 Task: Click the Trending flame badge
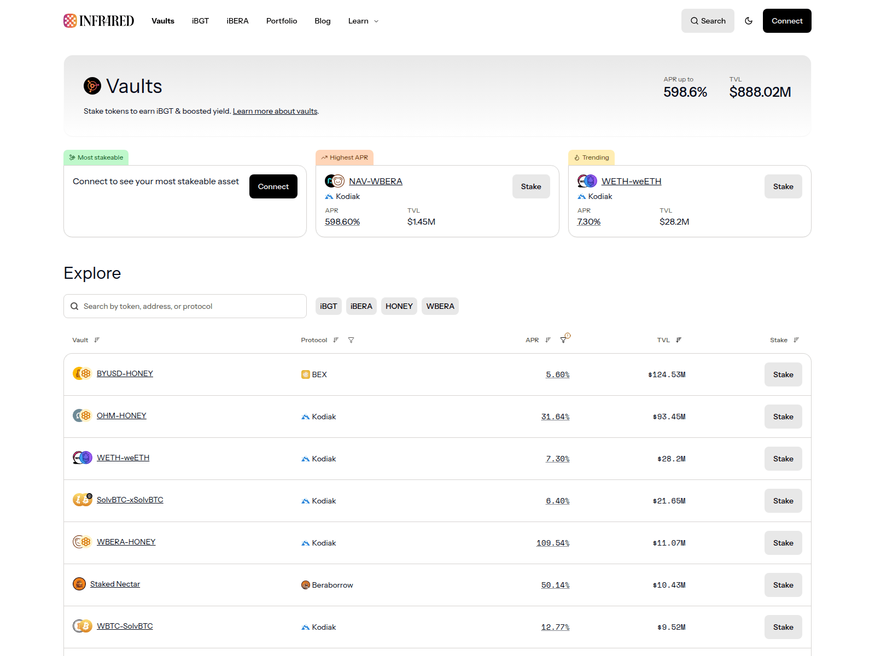tap(592, 157)
